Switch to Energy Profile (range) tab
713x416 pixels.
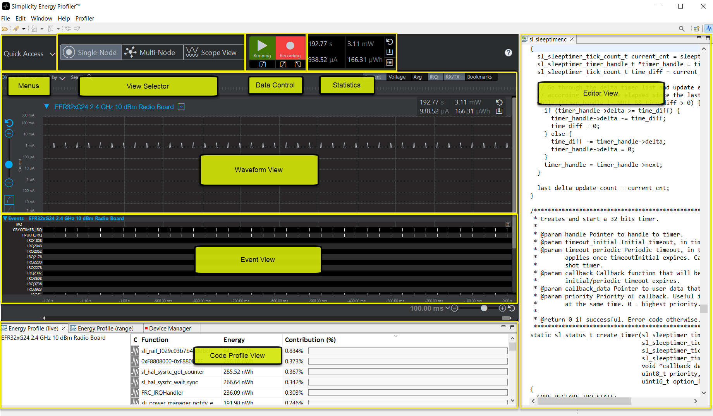tap(105, 328)
